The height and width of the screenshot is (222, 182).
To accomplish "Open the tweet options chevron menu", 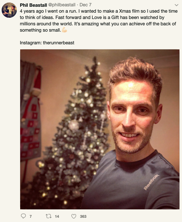I will coord(177,5).
